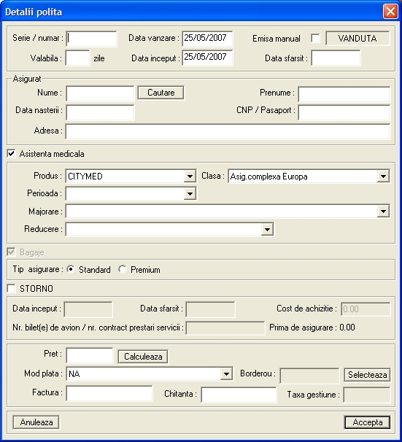Uncheck the Asistenta medicala checkbox
Image resolution: width=402 pixels, height=442 pixels.
(x=11, y=154)
